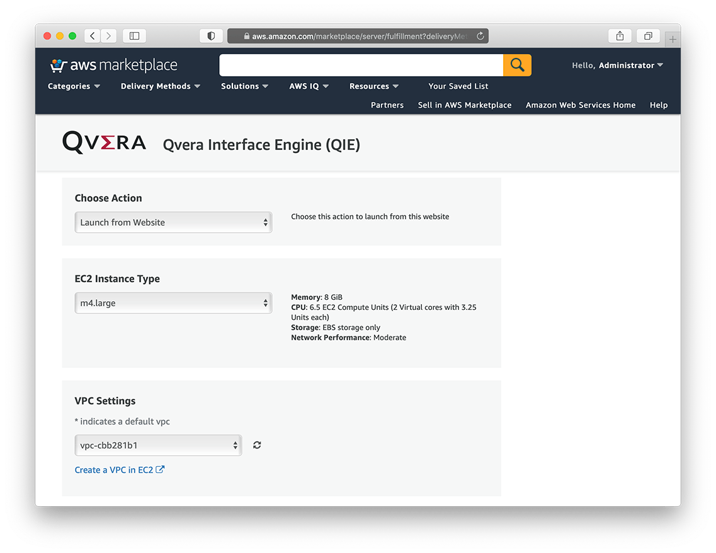Refresh the VPC list icon

tap(257, 445)
